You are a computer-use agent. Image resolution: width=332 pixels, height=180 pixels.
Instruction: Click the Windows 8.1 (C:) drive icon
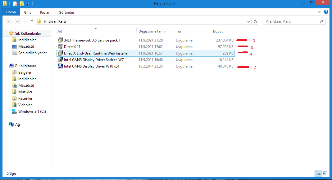click(x=14, y=111)
